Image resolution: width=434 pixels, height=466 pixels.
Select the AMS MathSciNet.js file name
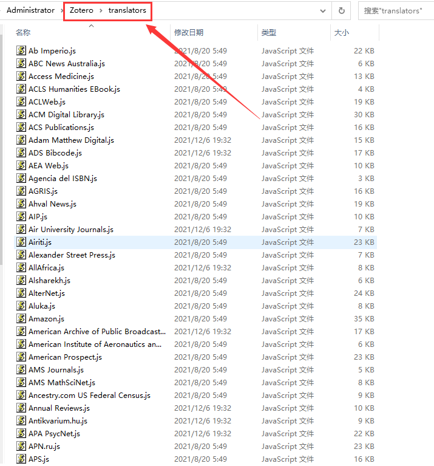[62, 383]
